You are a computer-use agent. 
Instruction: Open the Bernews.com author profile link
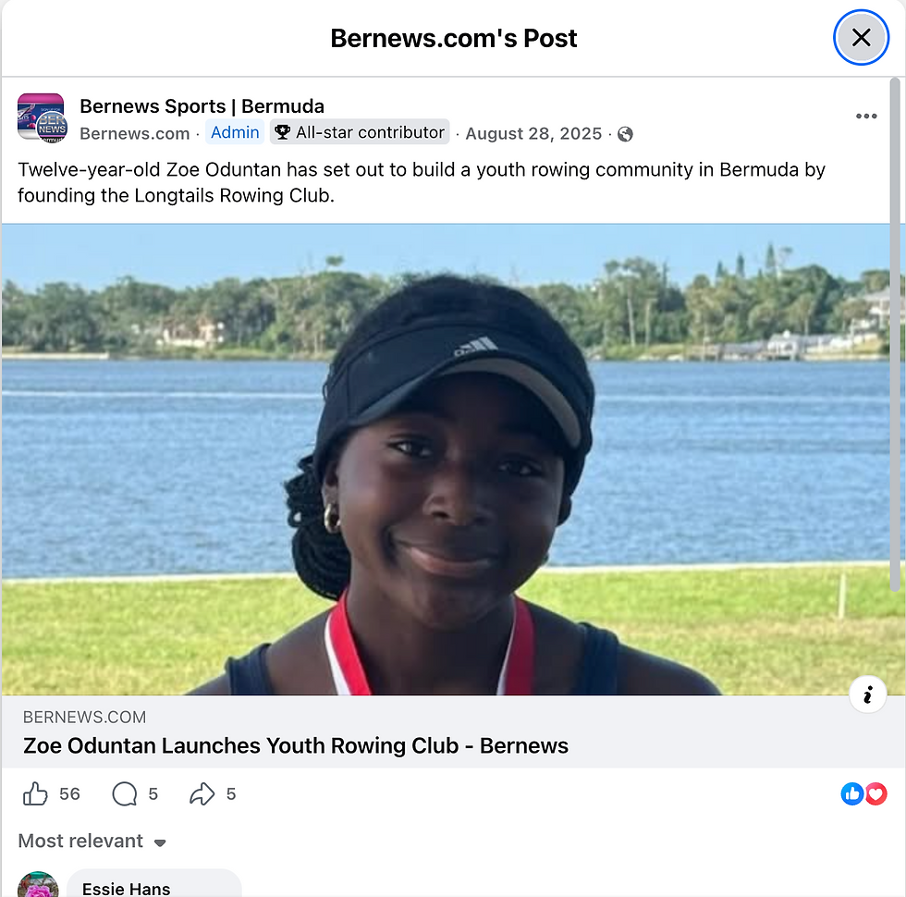135,133
